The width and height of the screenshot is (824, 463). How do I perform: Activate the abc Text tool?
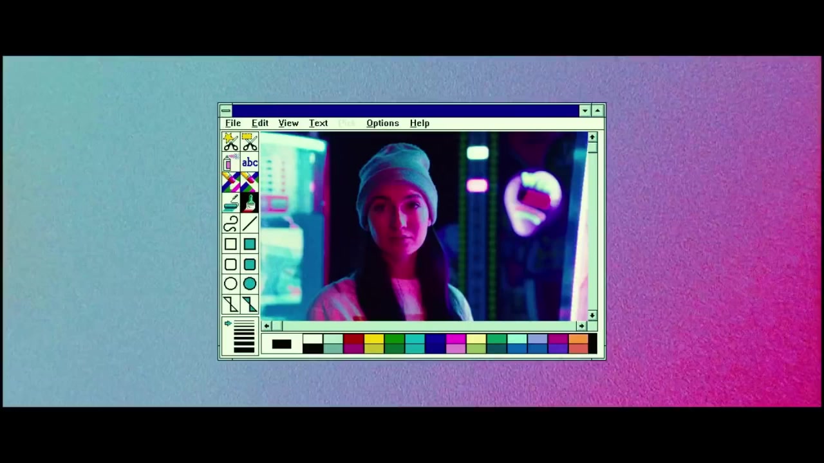coord(250,163)
